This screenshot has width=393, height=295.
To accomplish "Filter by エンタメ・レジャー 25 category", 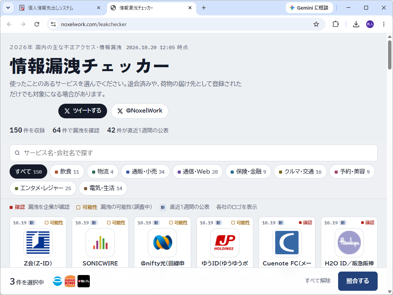I will pos(43,188).
